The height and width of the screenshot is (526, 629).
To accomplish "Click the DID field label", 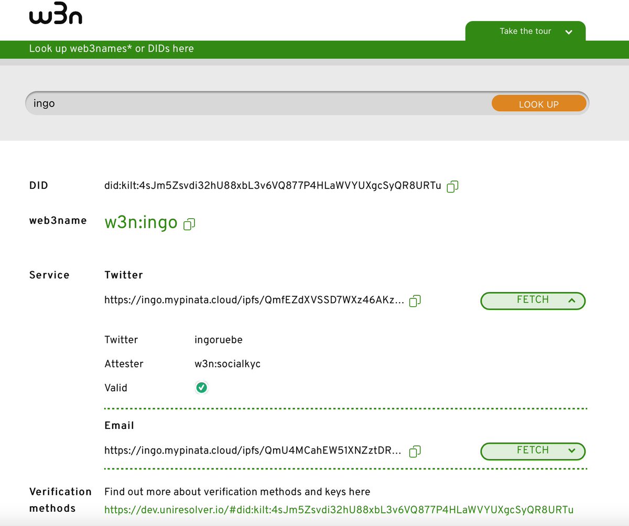I will point(39,185).
